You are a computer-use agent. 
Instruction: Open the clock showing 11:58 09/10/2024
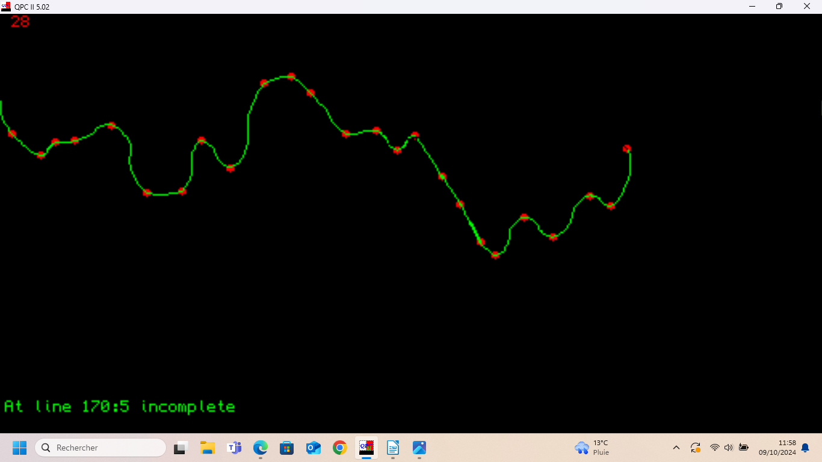point(777,448)
